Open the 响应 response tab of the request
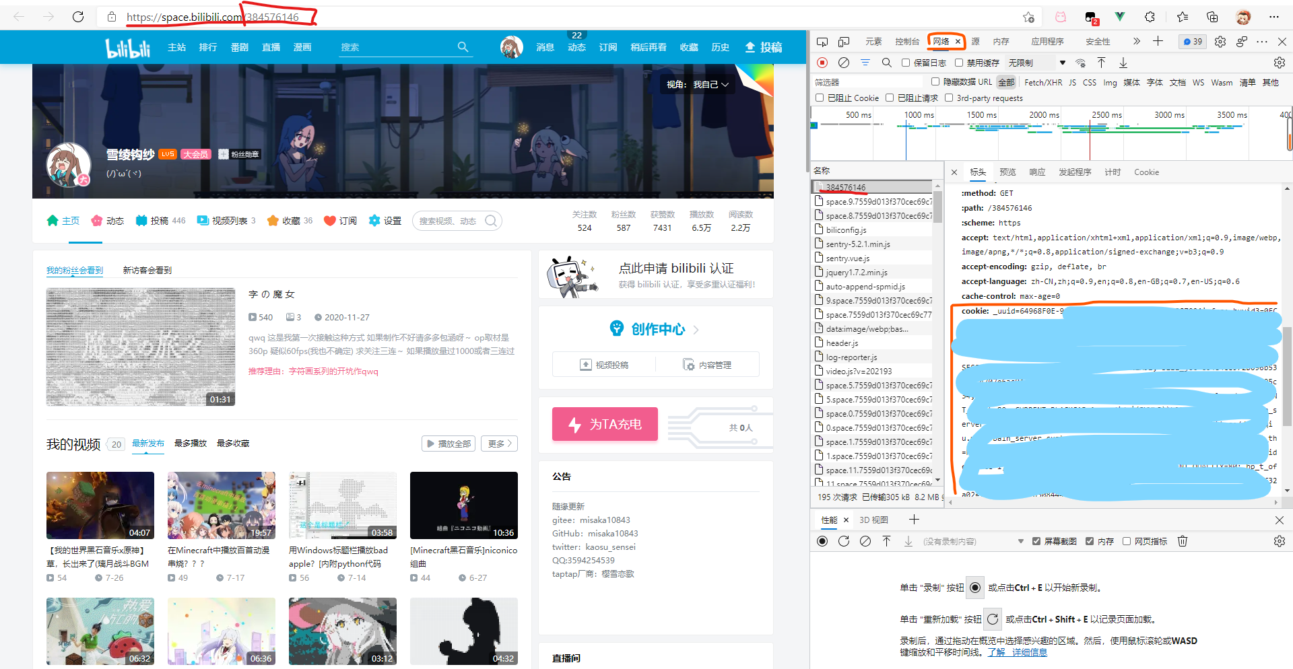This screenshot has height=669, width=1293. [1037, 172]
